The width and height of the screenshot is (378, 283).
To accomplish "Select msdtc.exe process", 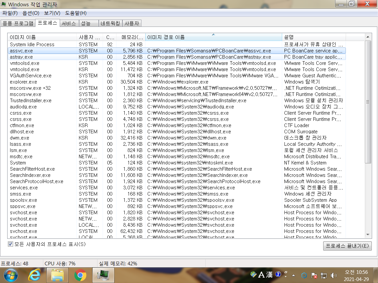I will pos(177,157).
